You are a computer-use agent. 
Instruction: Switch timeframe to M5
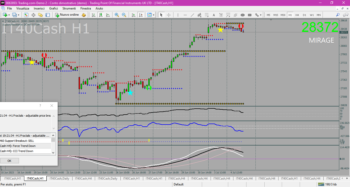[269, 15]
